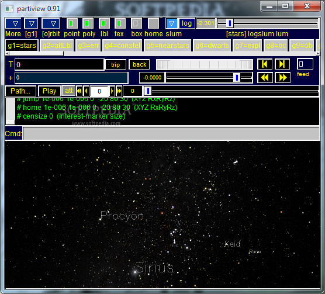Click the Rana star label
Screen dimensions: 325x294
click(x=255, y=251)
